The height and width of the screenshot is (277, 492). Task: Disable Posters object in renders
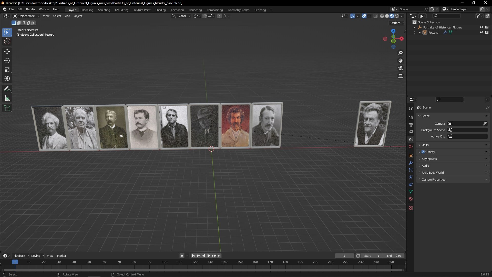(x=487, y=32)
